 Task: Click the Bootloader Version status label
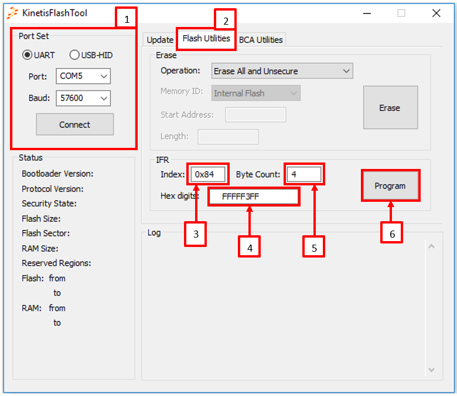point(57,174)
